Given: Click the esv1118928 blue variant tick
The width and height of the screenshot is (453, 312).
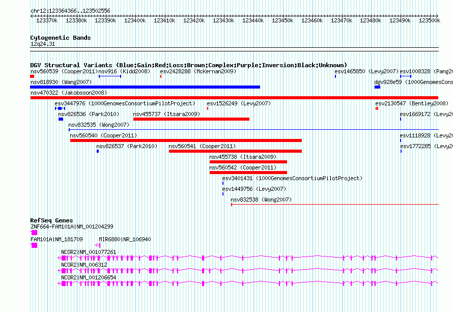Looking at the screenshot, I should (x=401, y=140).
